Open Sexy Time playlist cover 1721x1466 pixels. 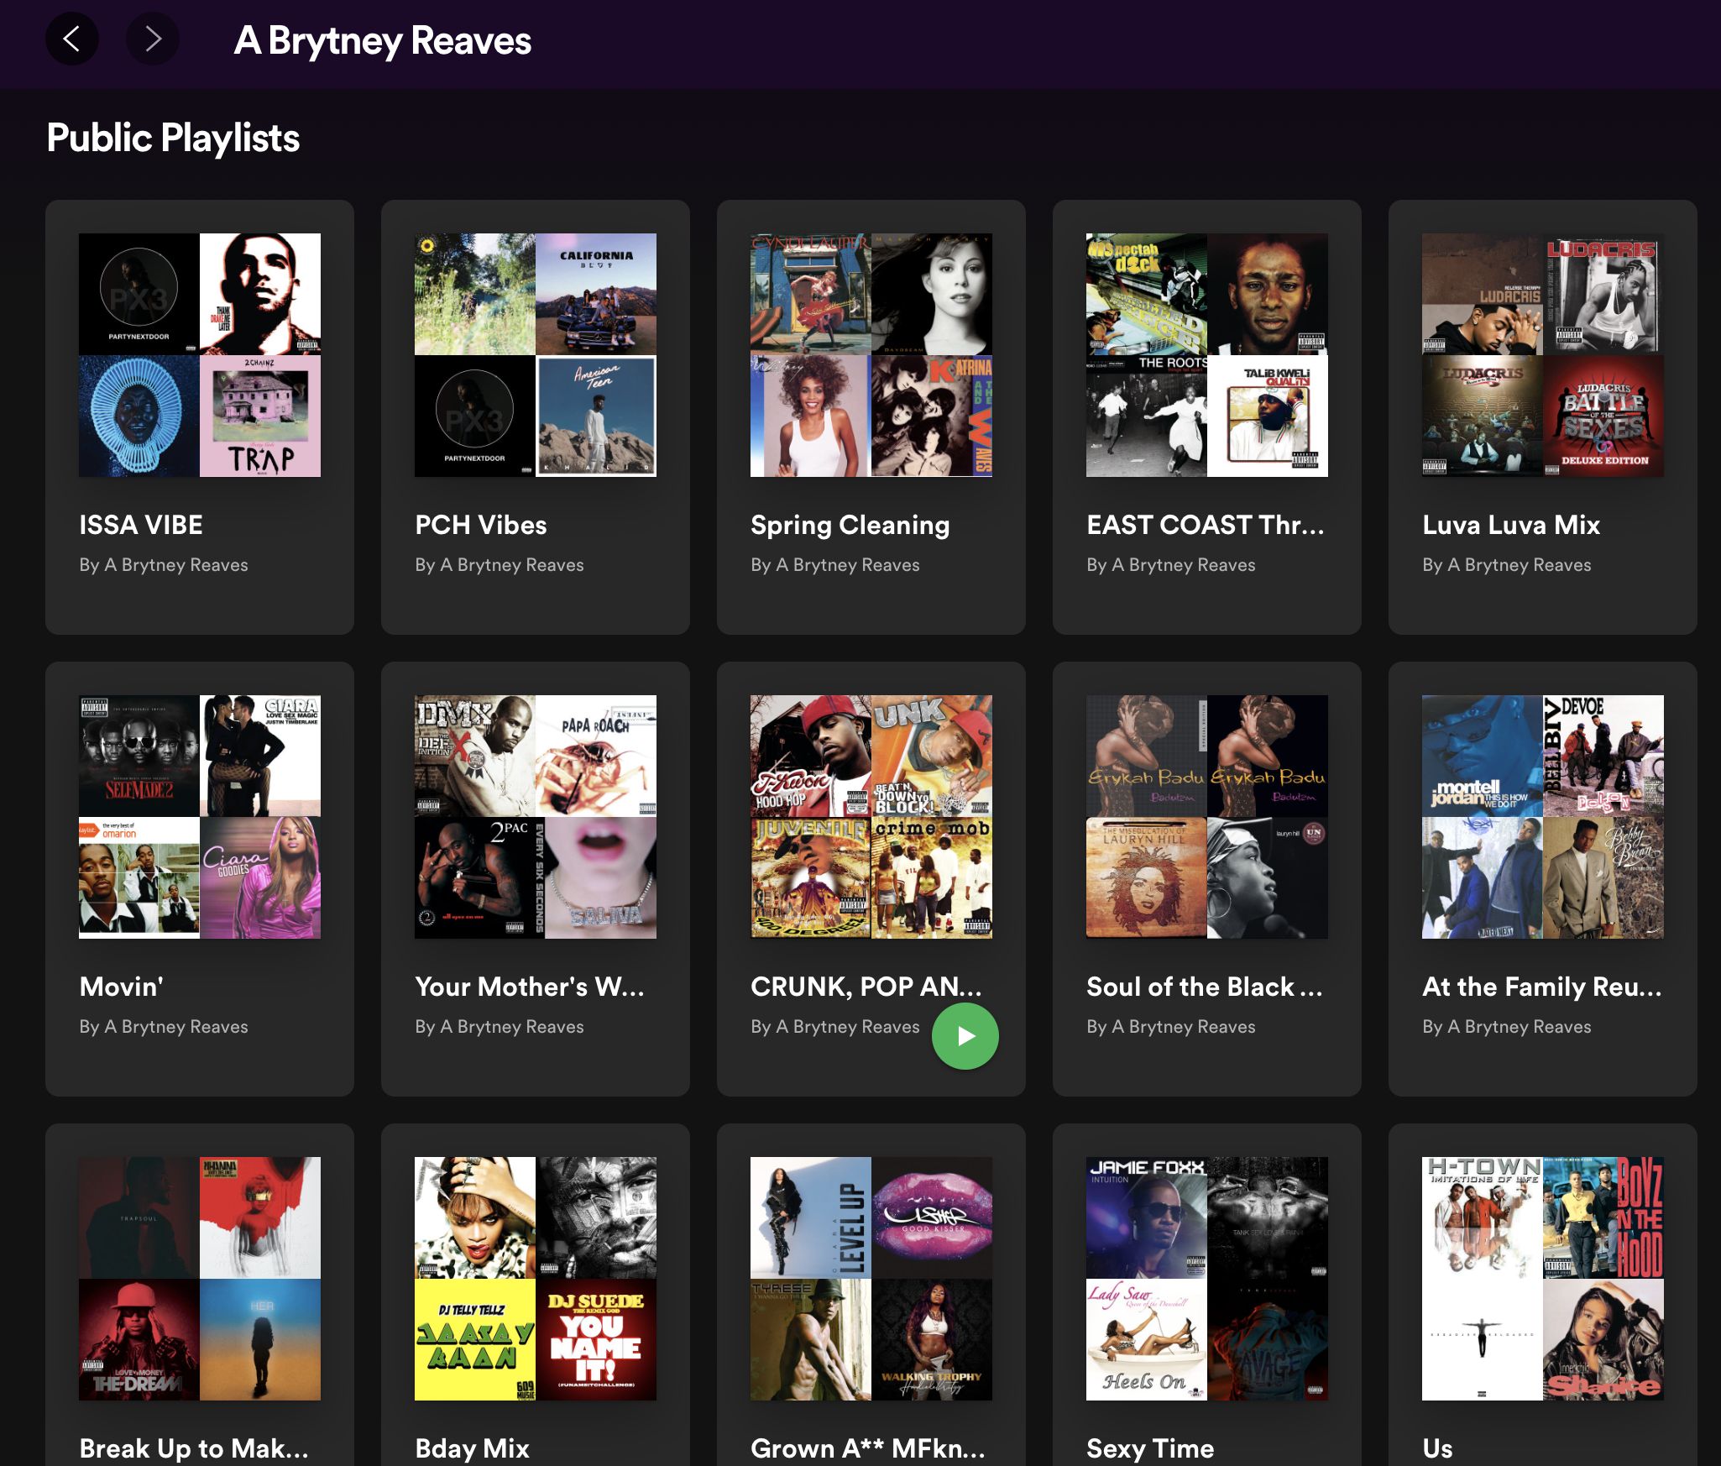tap(1207, 1279)
